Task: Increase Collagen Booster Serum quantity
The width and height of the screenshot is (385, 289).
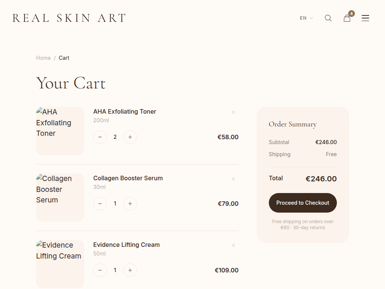Action: coord(130,204)
